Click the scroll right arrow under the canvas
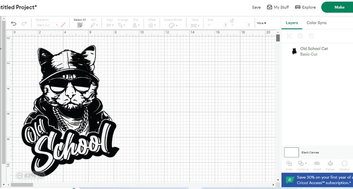 273,185
